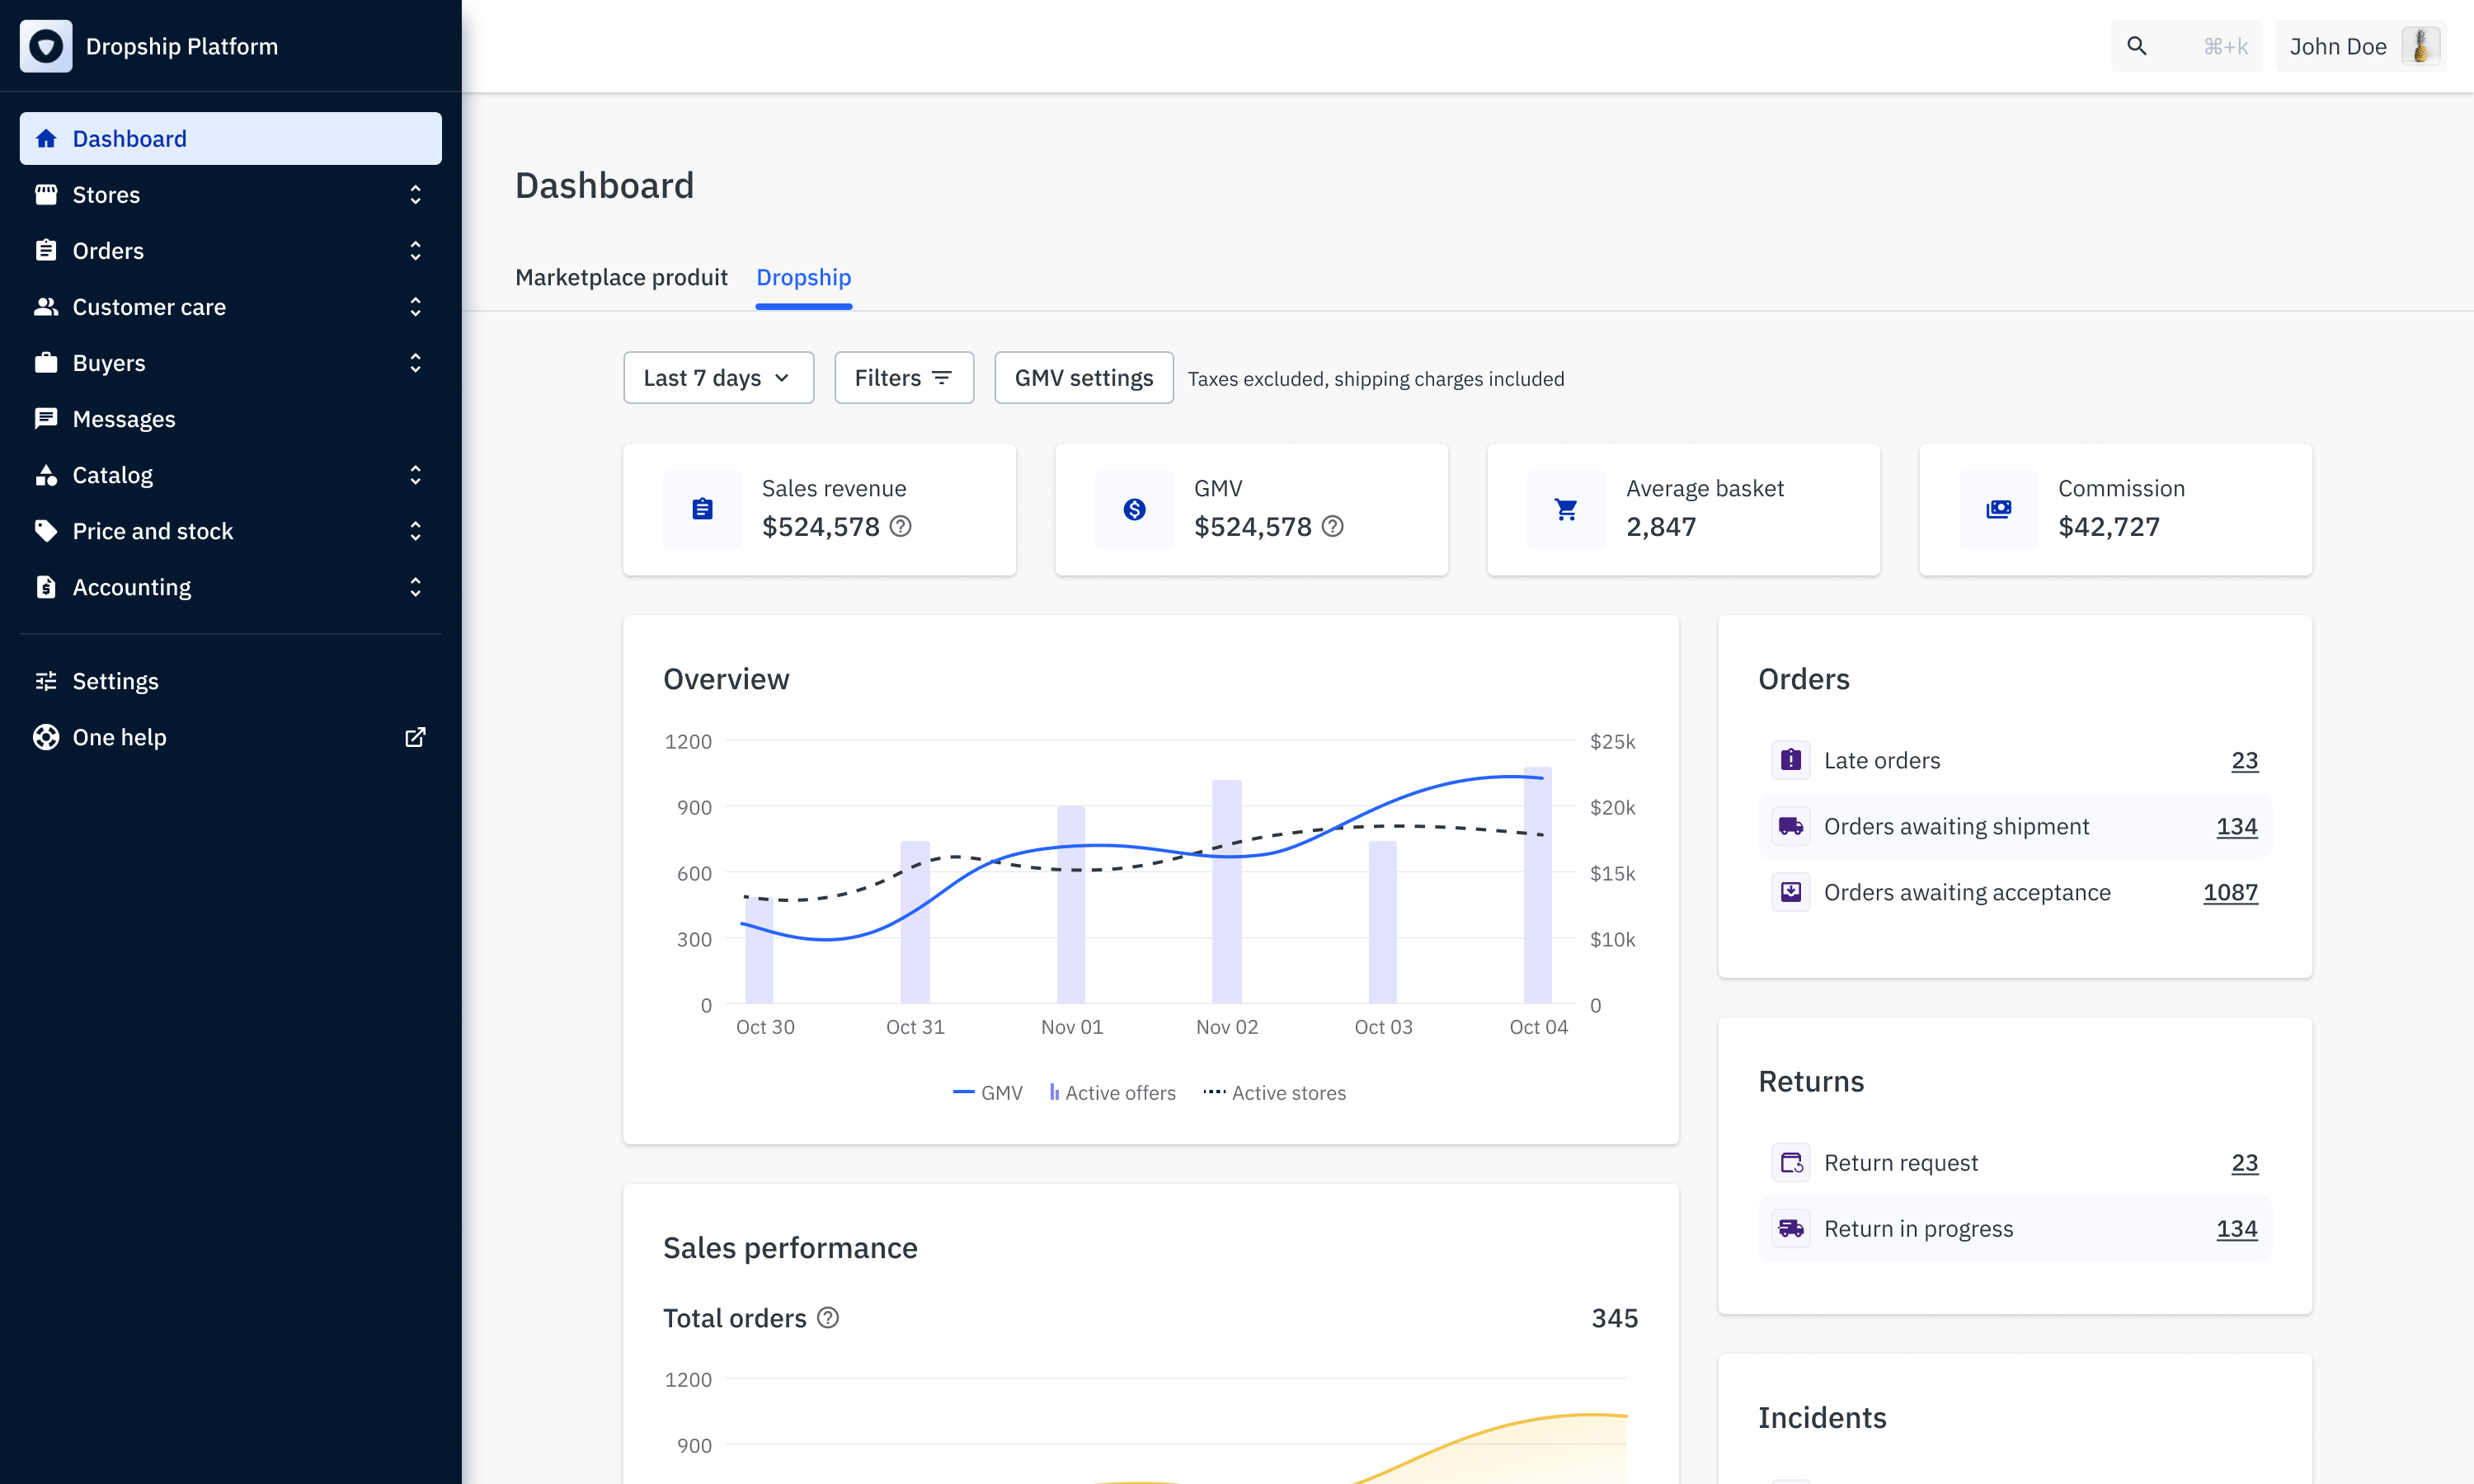Screen dimensions: 2474x1484
Task: Click the Orders clipboard icon in sidebar
Action: coord(46,250)
